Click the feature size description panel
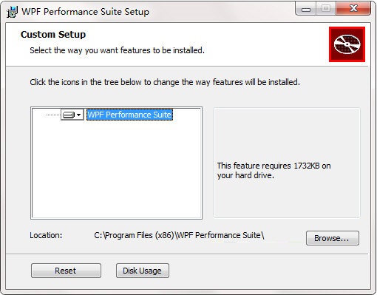 (287, 163)
